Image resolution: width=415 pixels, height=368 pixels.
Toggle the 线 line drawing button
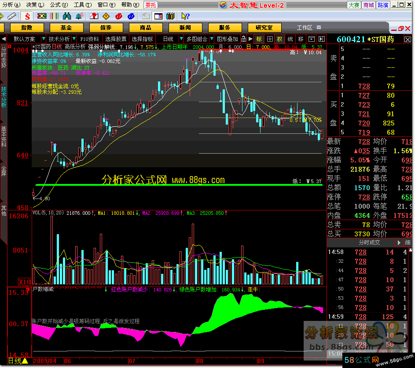(x=290, y=39)
